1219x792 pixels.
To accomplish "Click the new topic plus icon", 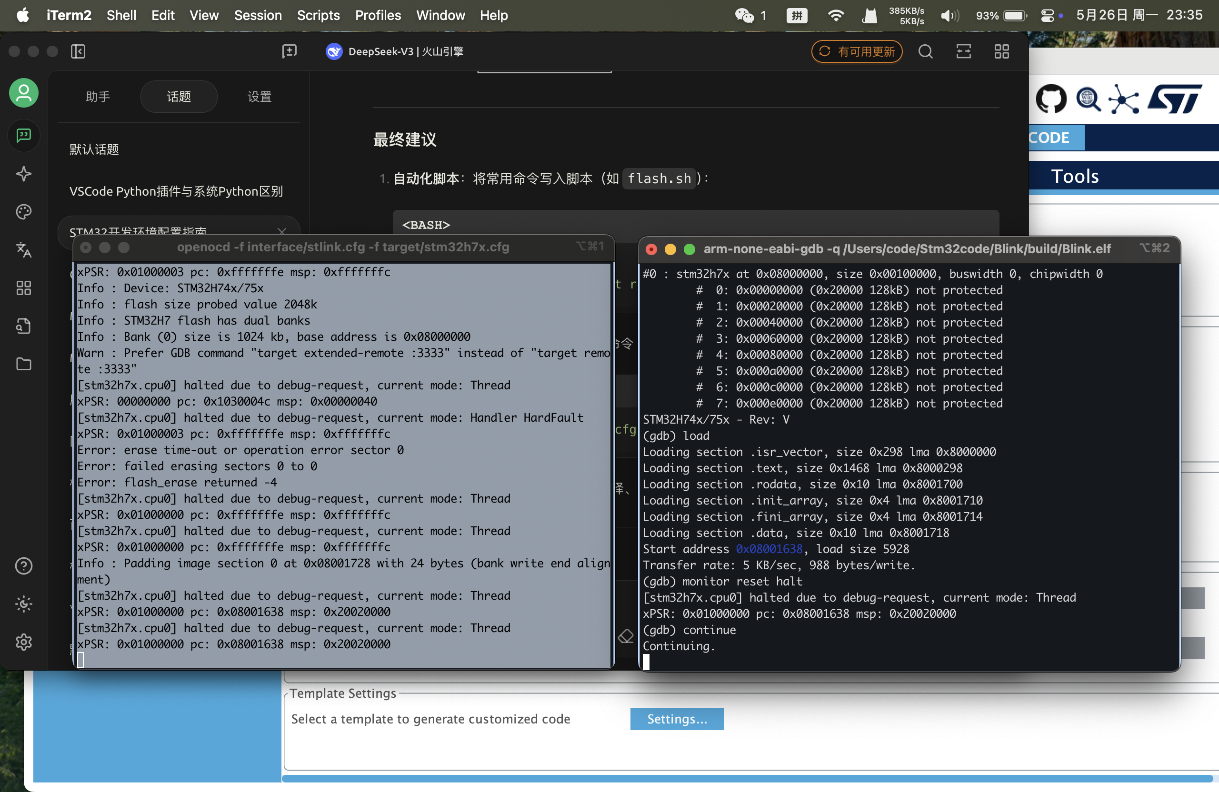I will click(290, 51).
